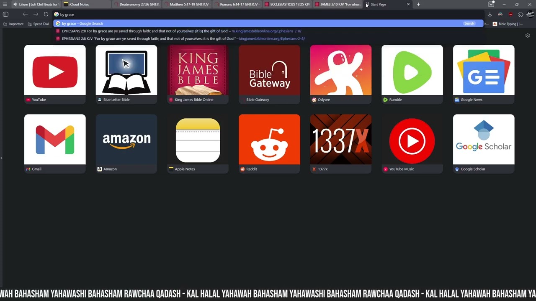Open the YouTube speed dial tile
Viewport: 536px width, 301px height.
[55, 74]
